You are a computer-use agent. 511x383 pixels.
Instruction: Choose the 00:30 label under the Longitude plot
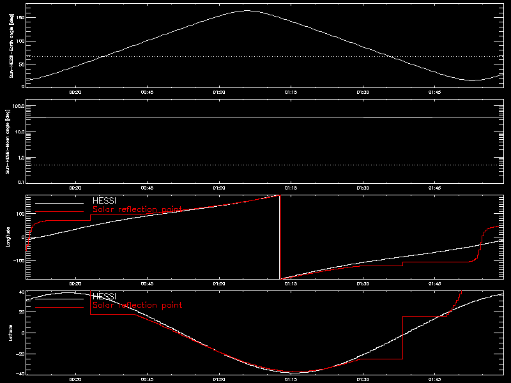(x=75, y=284)
